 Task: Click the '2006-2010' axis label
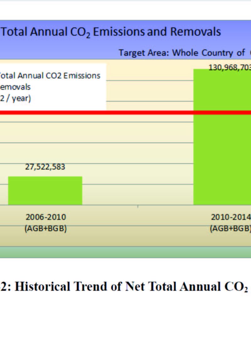[46, 217]
